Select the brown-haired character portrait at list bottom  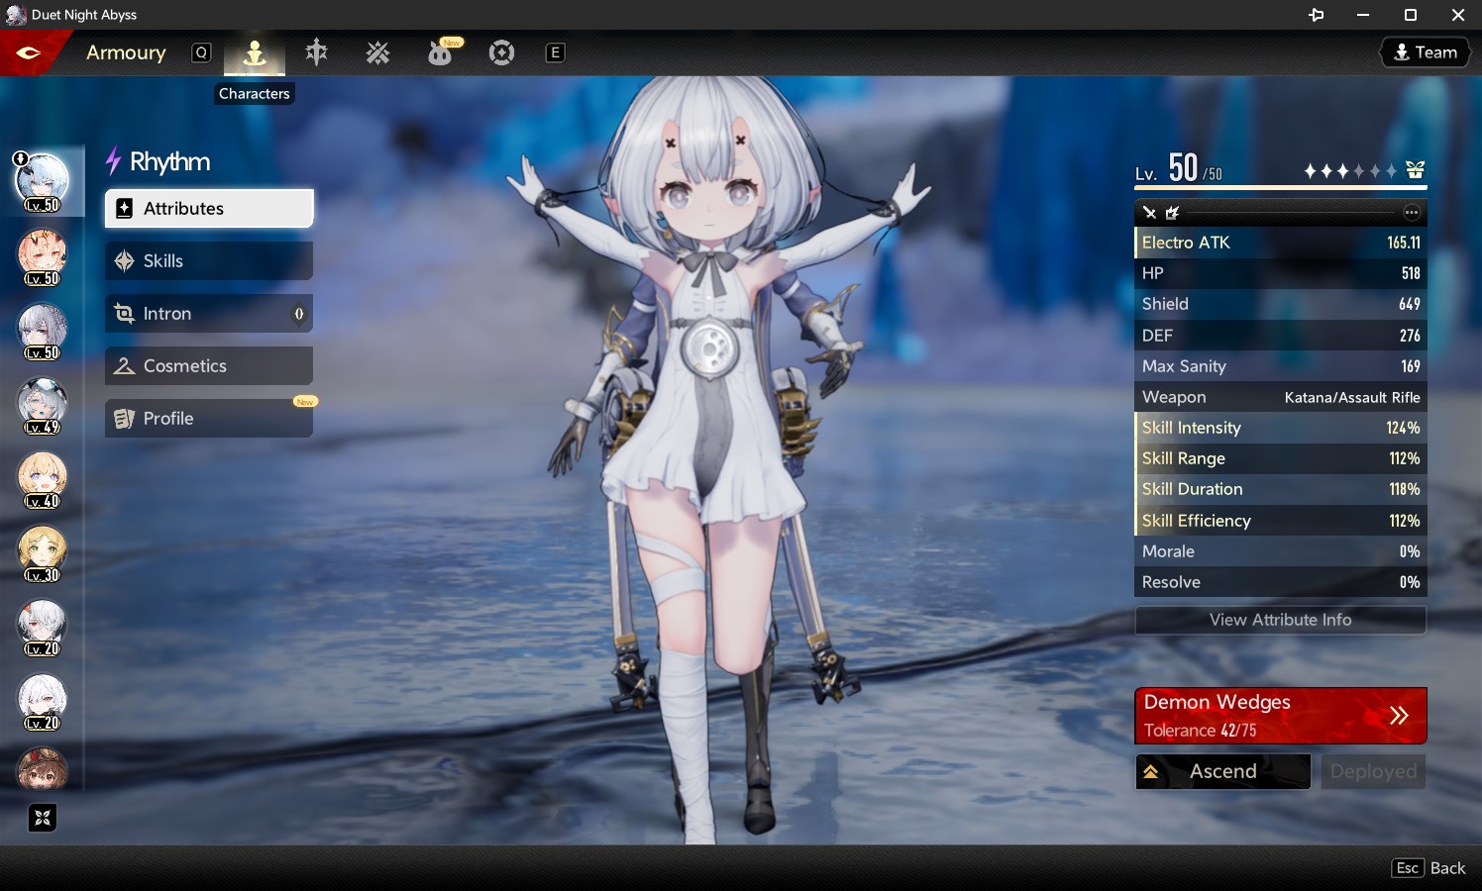tap(43, 769)
